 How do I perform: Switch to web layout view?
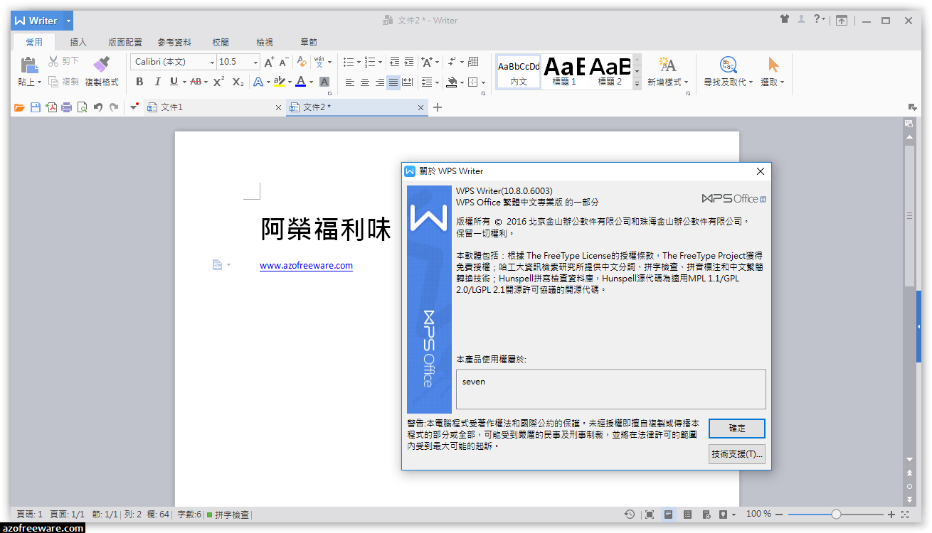706,514
